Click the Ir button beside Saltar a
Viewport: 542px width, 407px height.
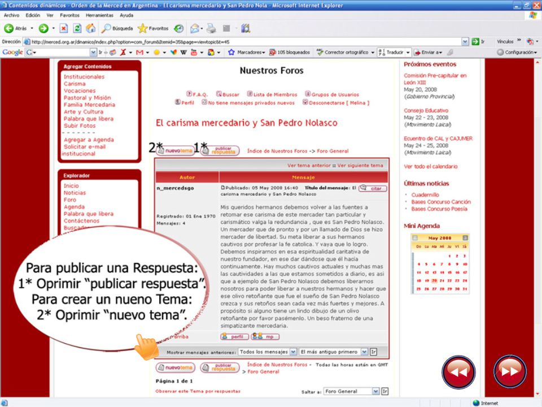pos(384,391)
